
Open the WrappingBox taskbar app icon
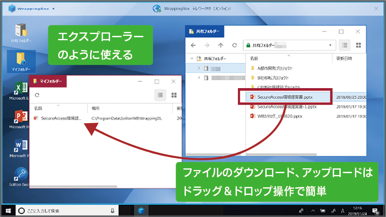pos(141,211)
